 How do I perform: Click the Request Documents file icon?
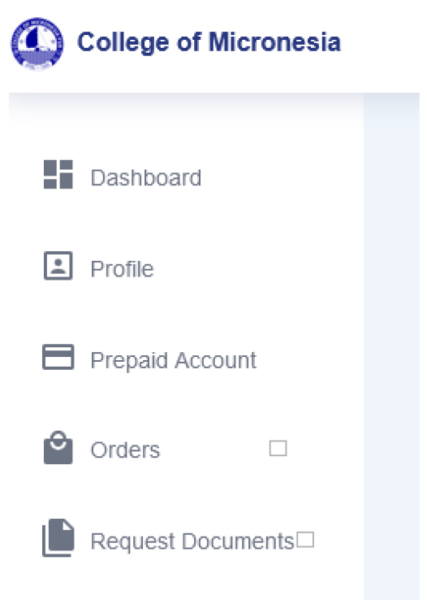click(58, 537)
